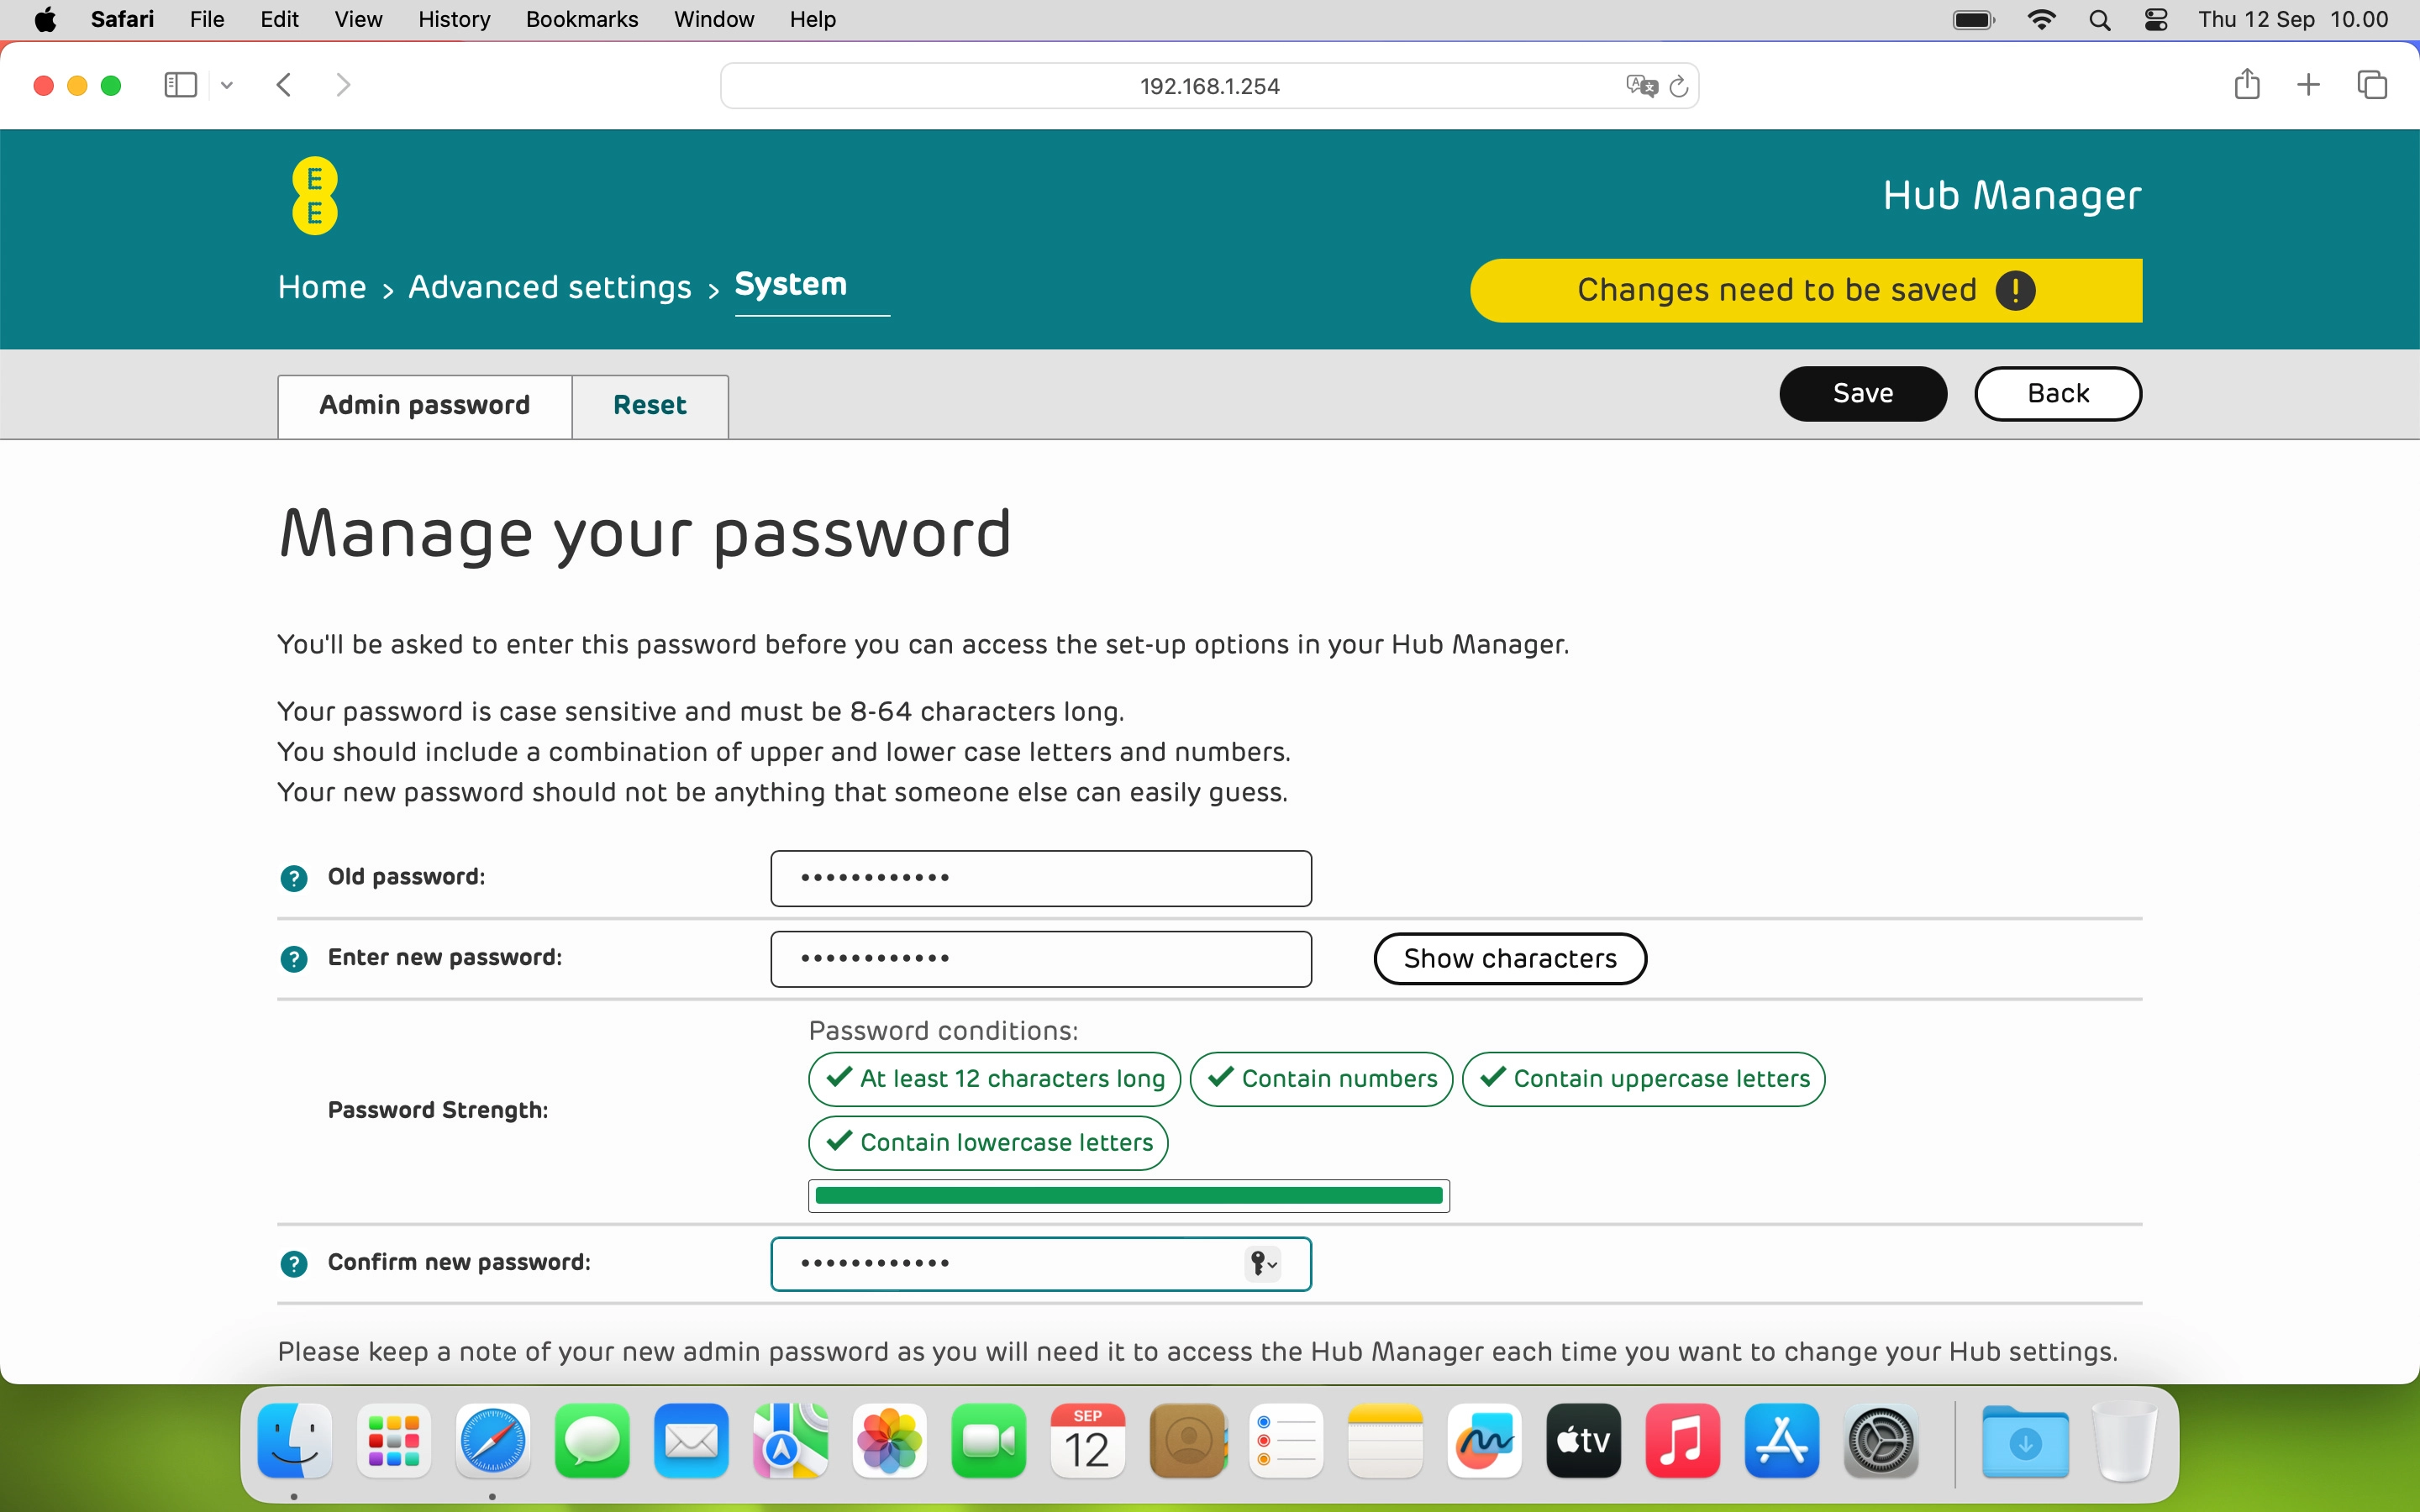
Task: Click the Old password input field
Action: tap(1040, 878)
